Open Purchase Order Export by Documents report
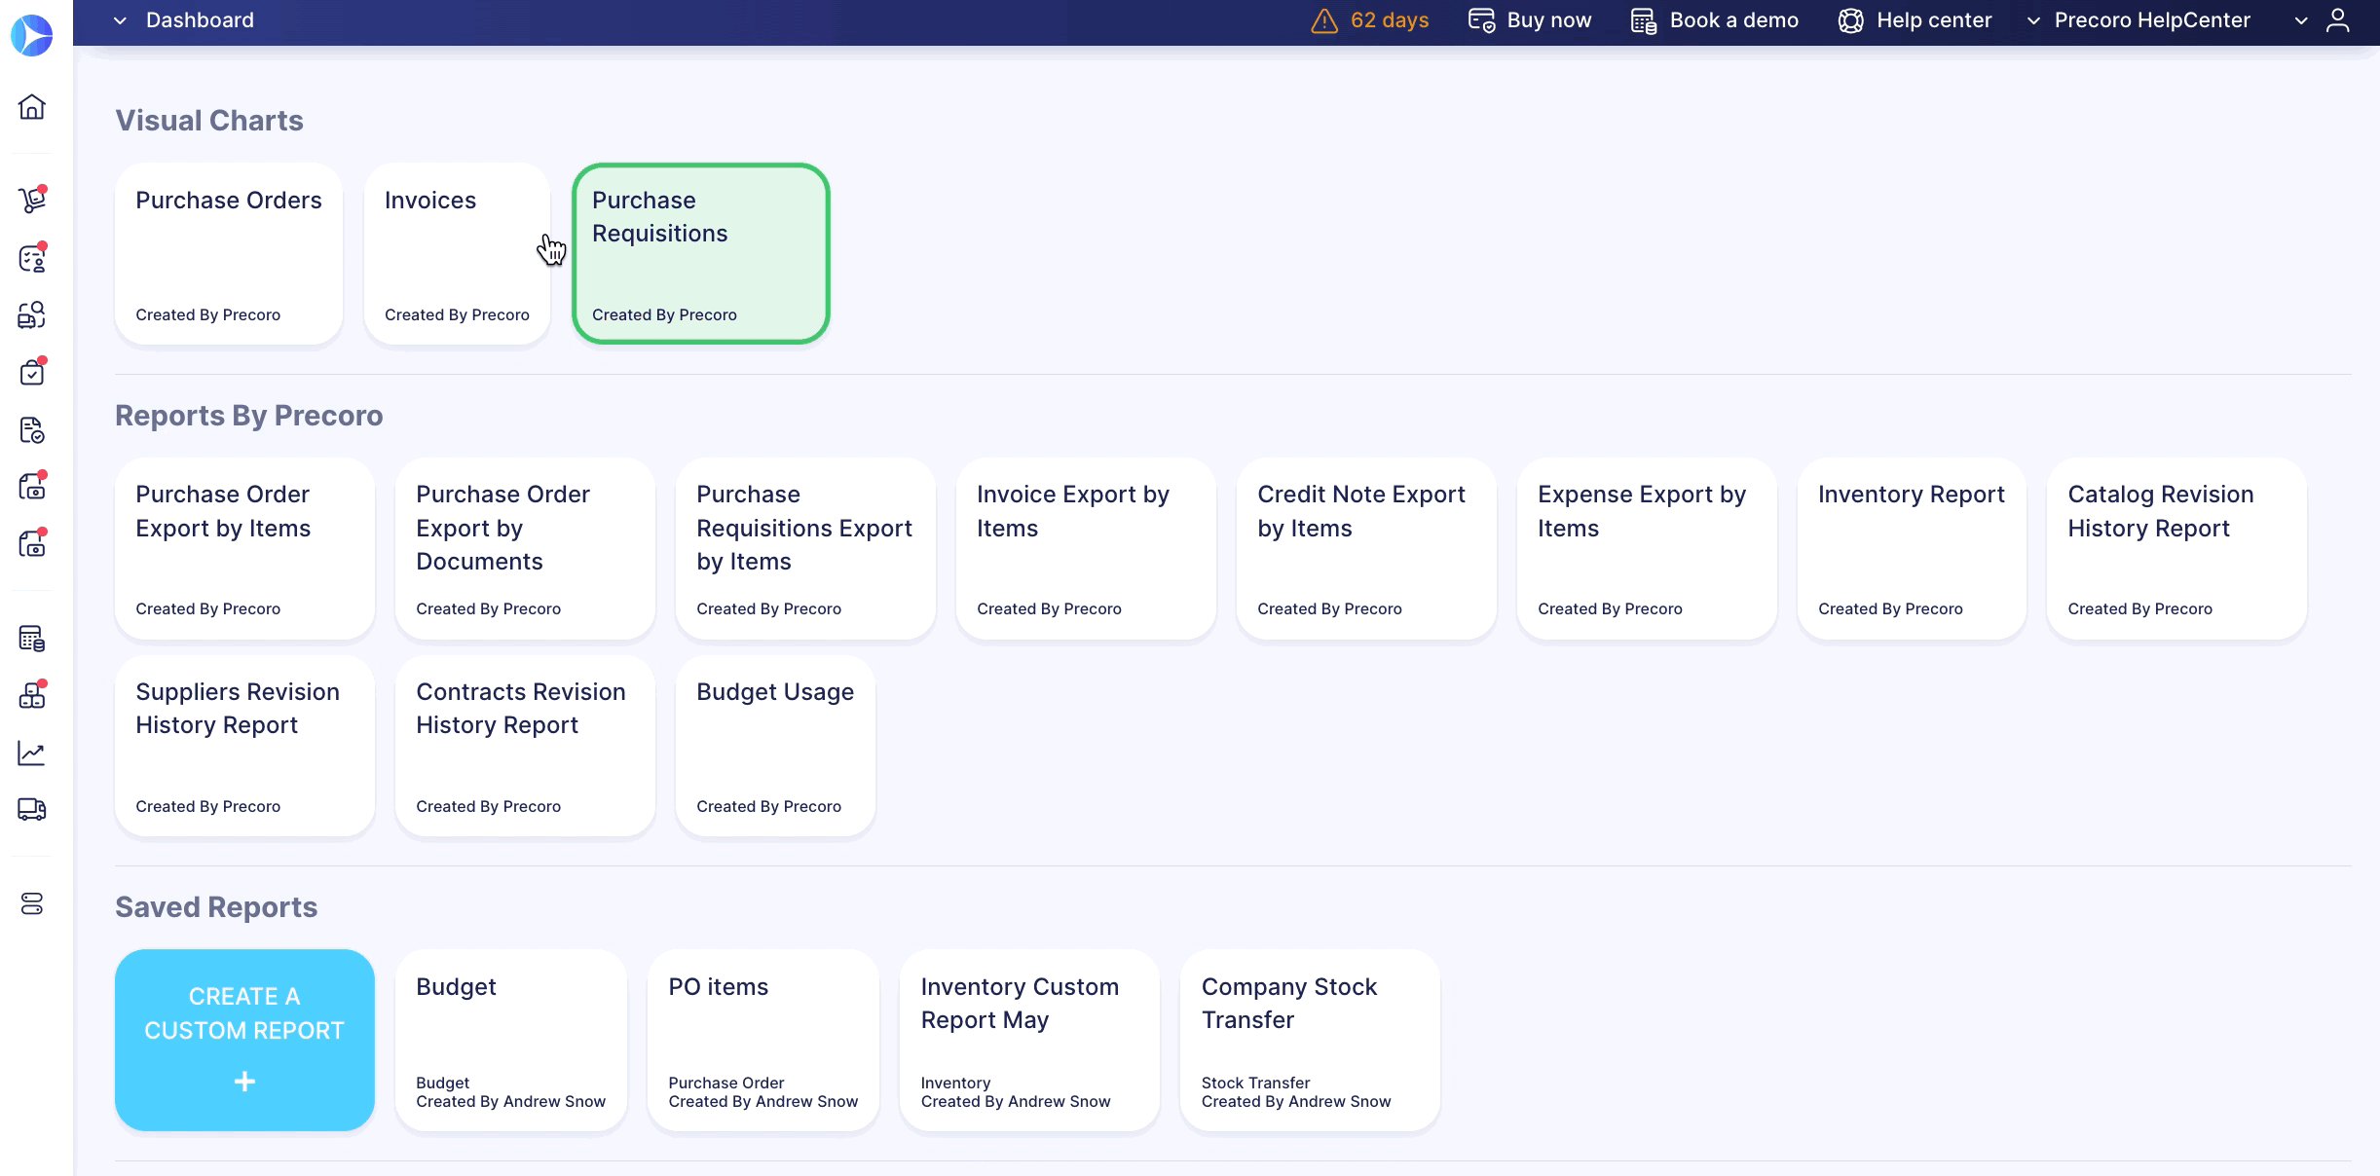Screen dimensions: 2380x1176 coord(525,549)
